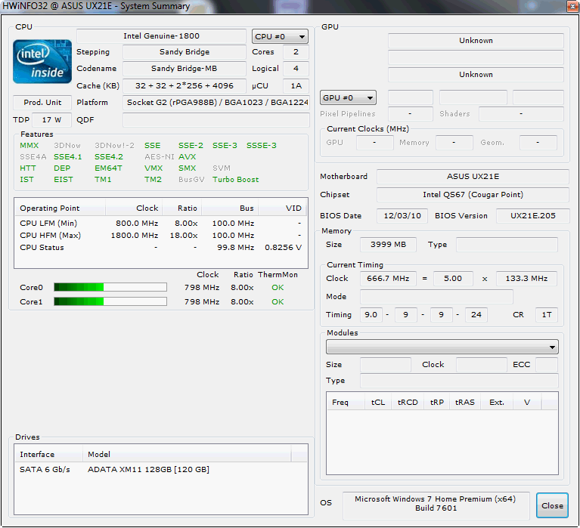Click the Pixel Pipelines value field
The height and width of the screenshot is (528, 580).
click(410, 114)
